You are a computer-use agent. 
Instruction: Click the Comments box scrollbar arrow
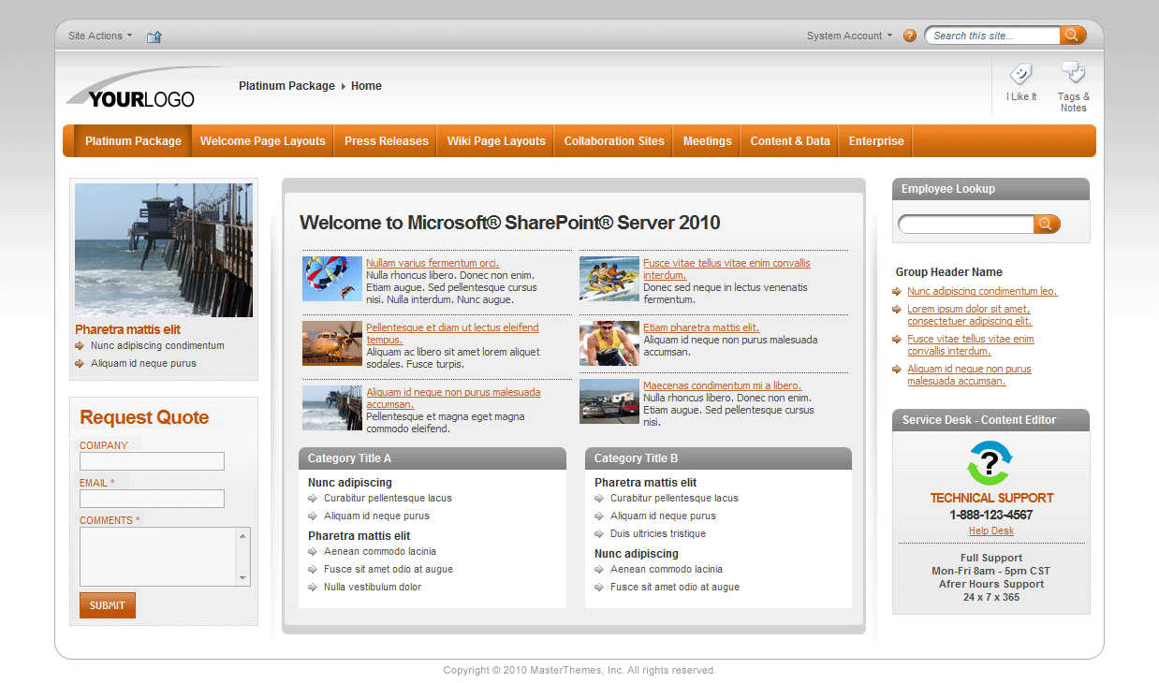coord(244,538)
